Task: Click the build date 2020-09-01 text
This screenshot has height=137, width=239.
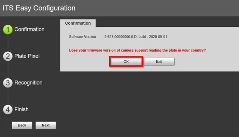Action: (158, 37)
